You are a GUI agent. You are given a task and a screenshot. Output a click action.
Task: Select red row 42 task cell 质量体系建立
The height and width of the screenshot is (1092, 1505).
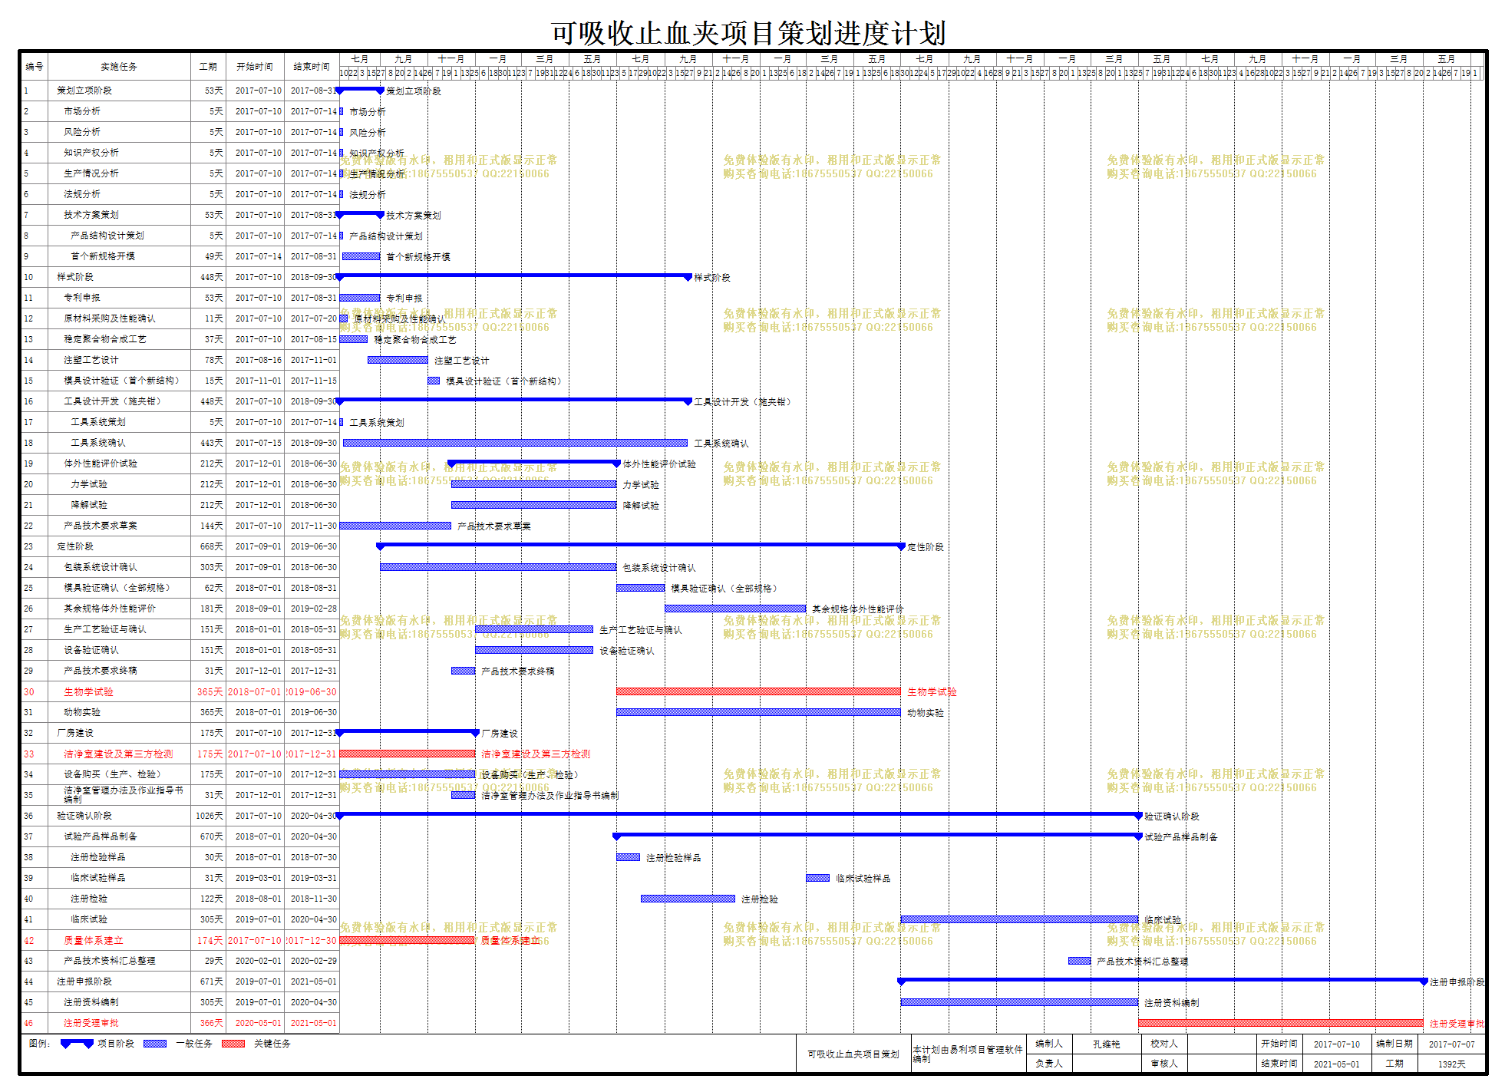click(x=119, y=941)
